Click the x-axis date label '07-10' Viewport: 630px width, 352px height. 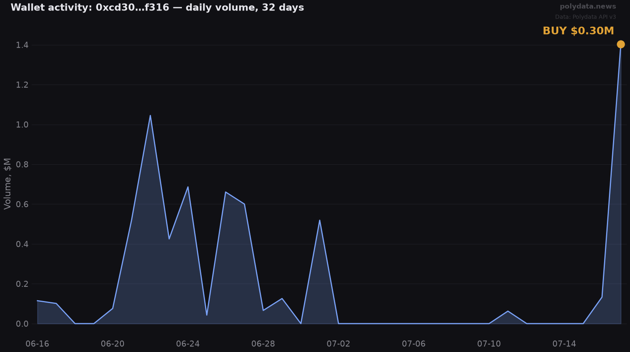pos(489,344)
